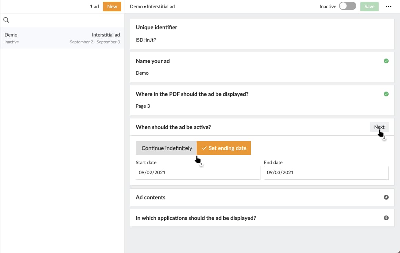Expand In which applications section
Image resolution: width=400 pixels, height=253 pixels.
[196, 218]
